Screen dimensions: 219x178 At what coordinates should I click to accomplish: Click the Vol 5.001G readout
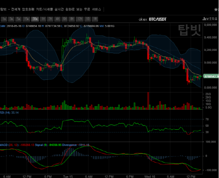107,26
